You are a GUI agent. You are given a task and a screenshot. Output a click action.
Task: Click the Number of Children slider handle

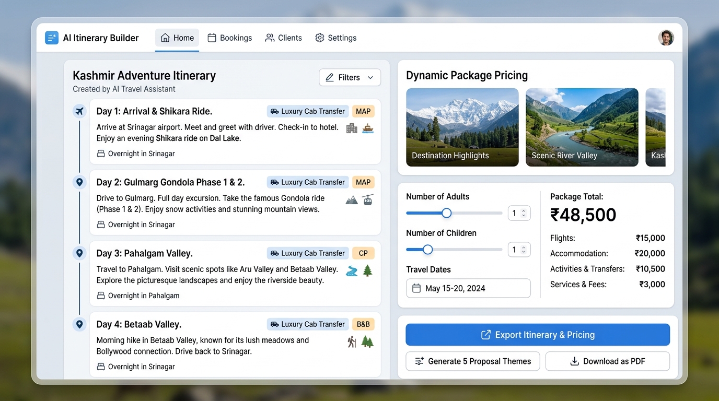tap(427, 250)
